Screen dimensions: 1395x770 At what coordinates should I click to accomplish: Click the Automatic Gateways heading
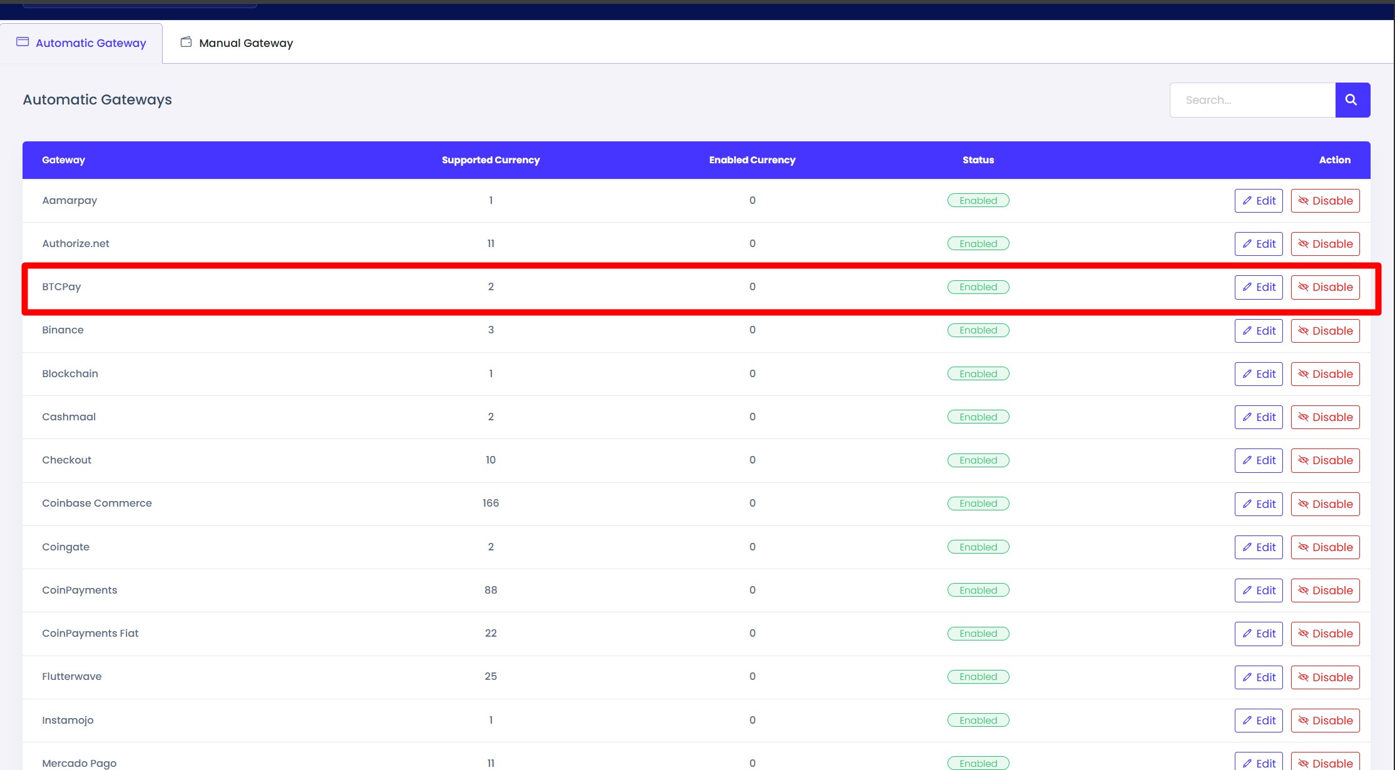97,100
